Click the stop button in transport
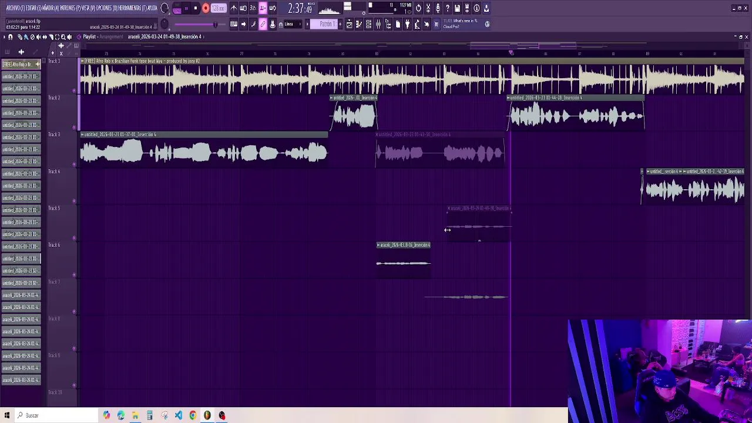Image resolution: width=752 pixels, height=423 pixels. 196,8
